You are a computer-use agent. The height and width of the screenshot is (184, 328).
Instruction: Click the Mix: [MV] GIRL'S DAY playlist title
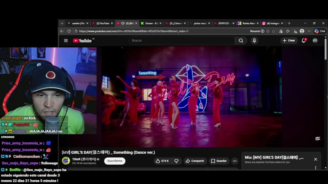point(274,158)
